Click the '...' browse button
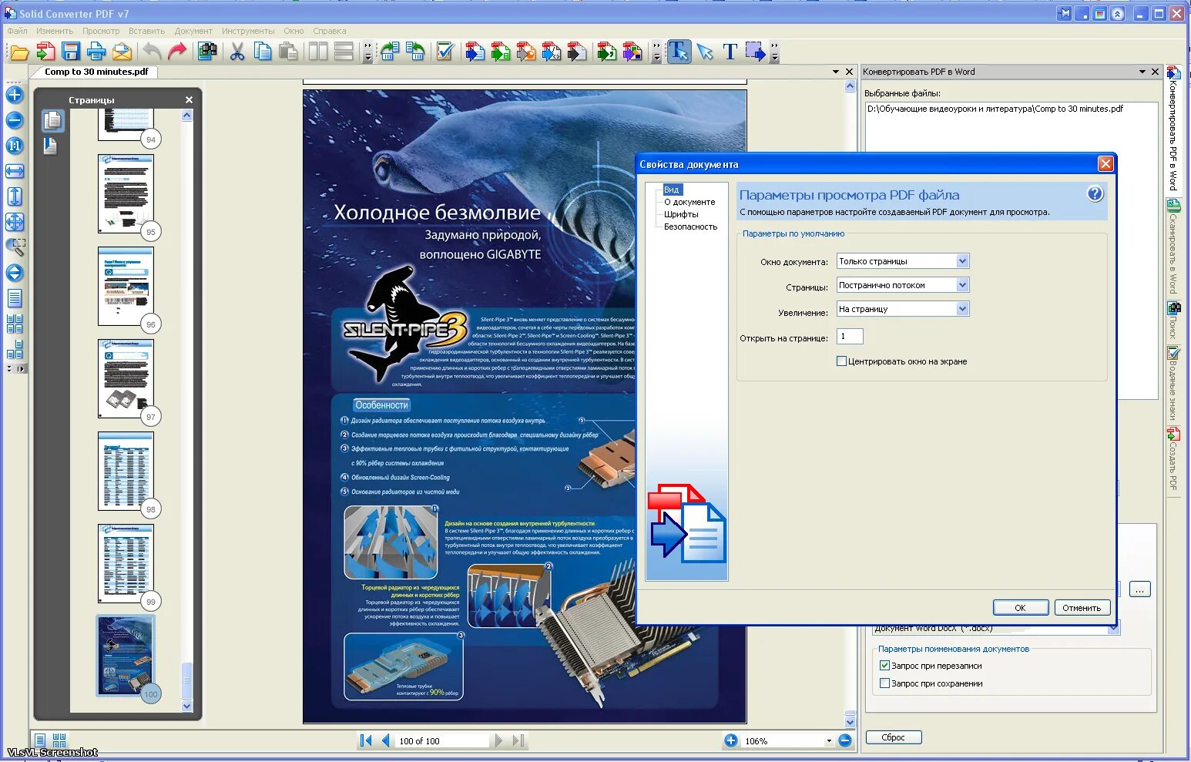The image size is (1191, 762). [x=1139, y=589]
